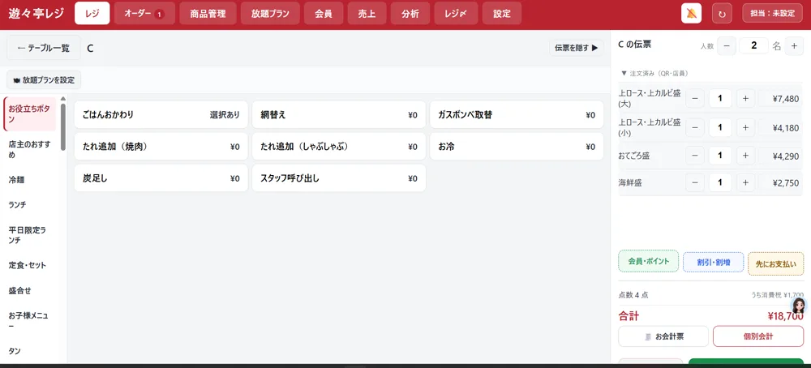Select タン category
Image resolution: width=811 pixels, height=368 pixels.
pos(30,351)
